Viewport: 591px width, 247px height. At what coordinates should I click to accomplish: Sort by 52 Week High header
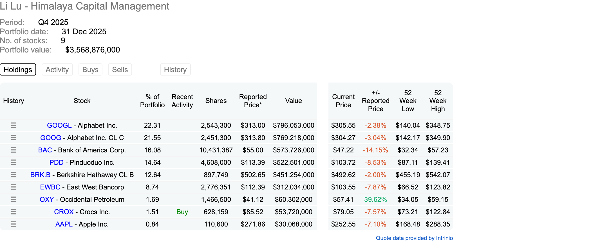(438, 101)
